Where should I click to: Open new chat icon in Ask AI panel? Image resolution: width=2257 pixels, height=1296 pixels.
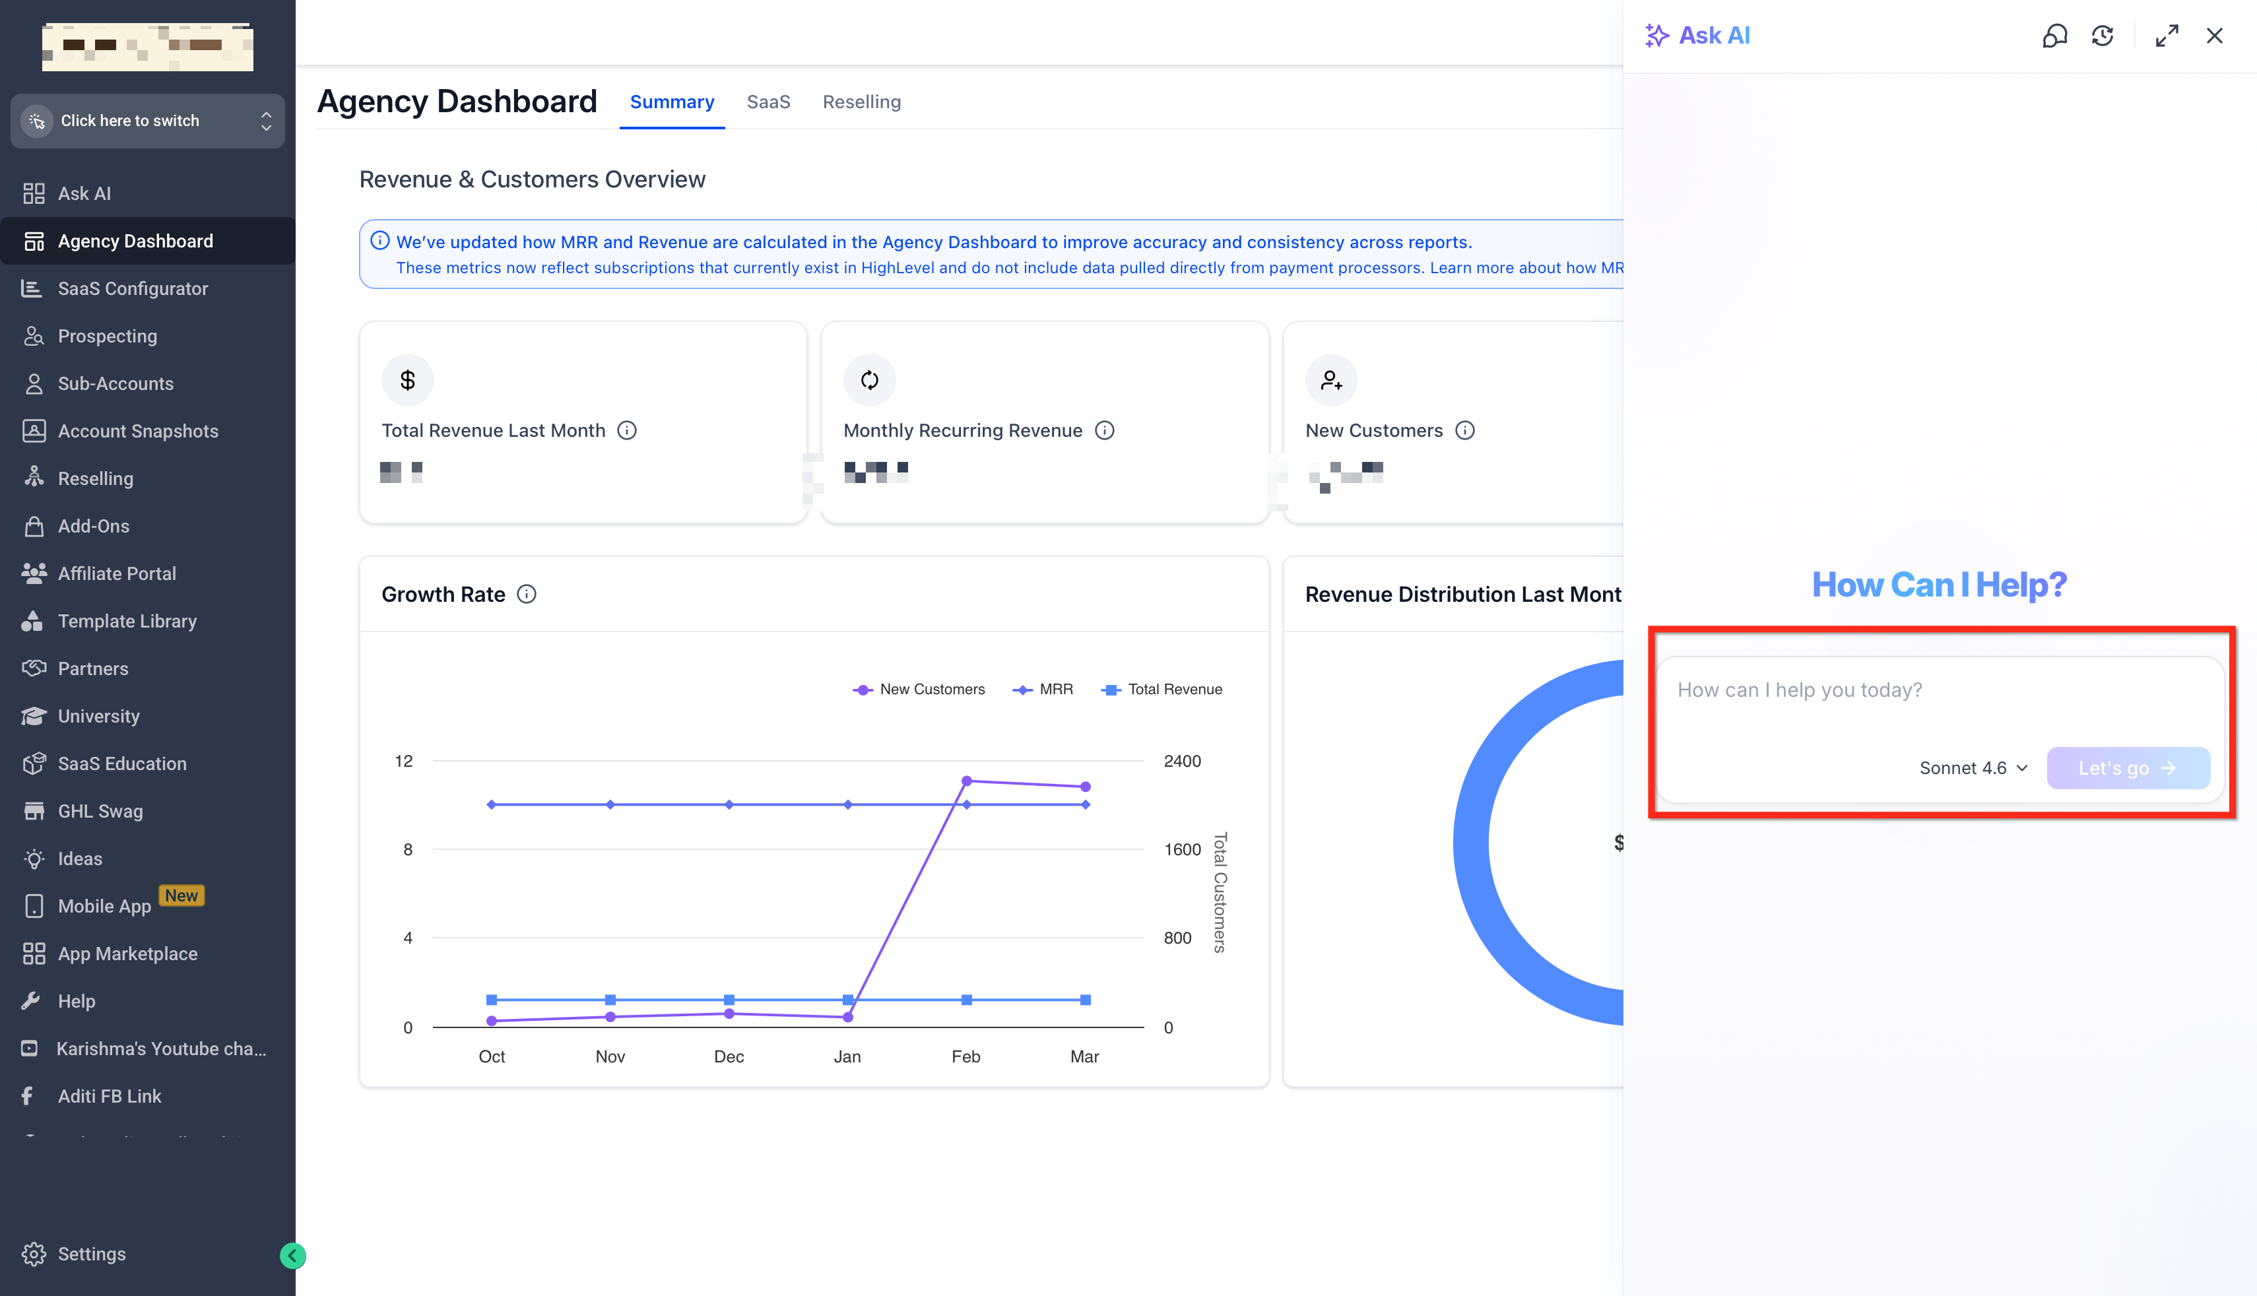click(x=2054, y=36)
